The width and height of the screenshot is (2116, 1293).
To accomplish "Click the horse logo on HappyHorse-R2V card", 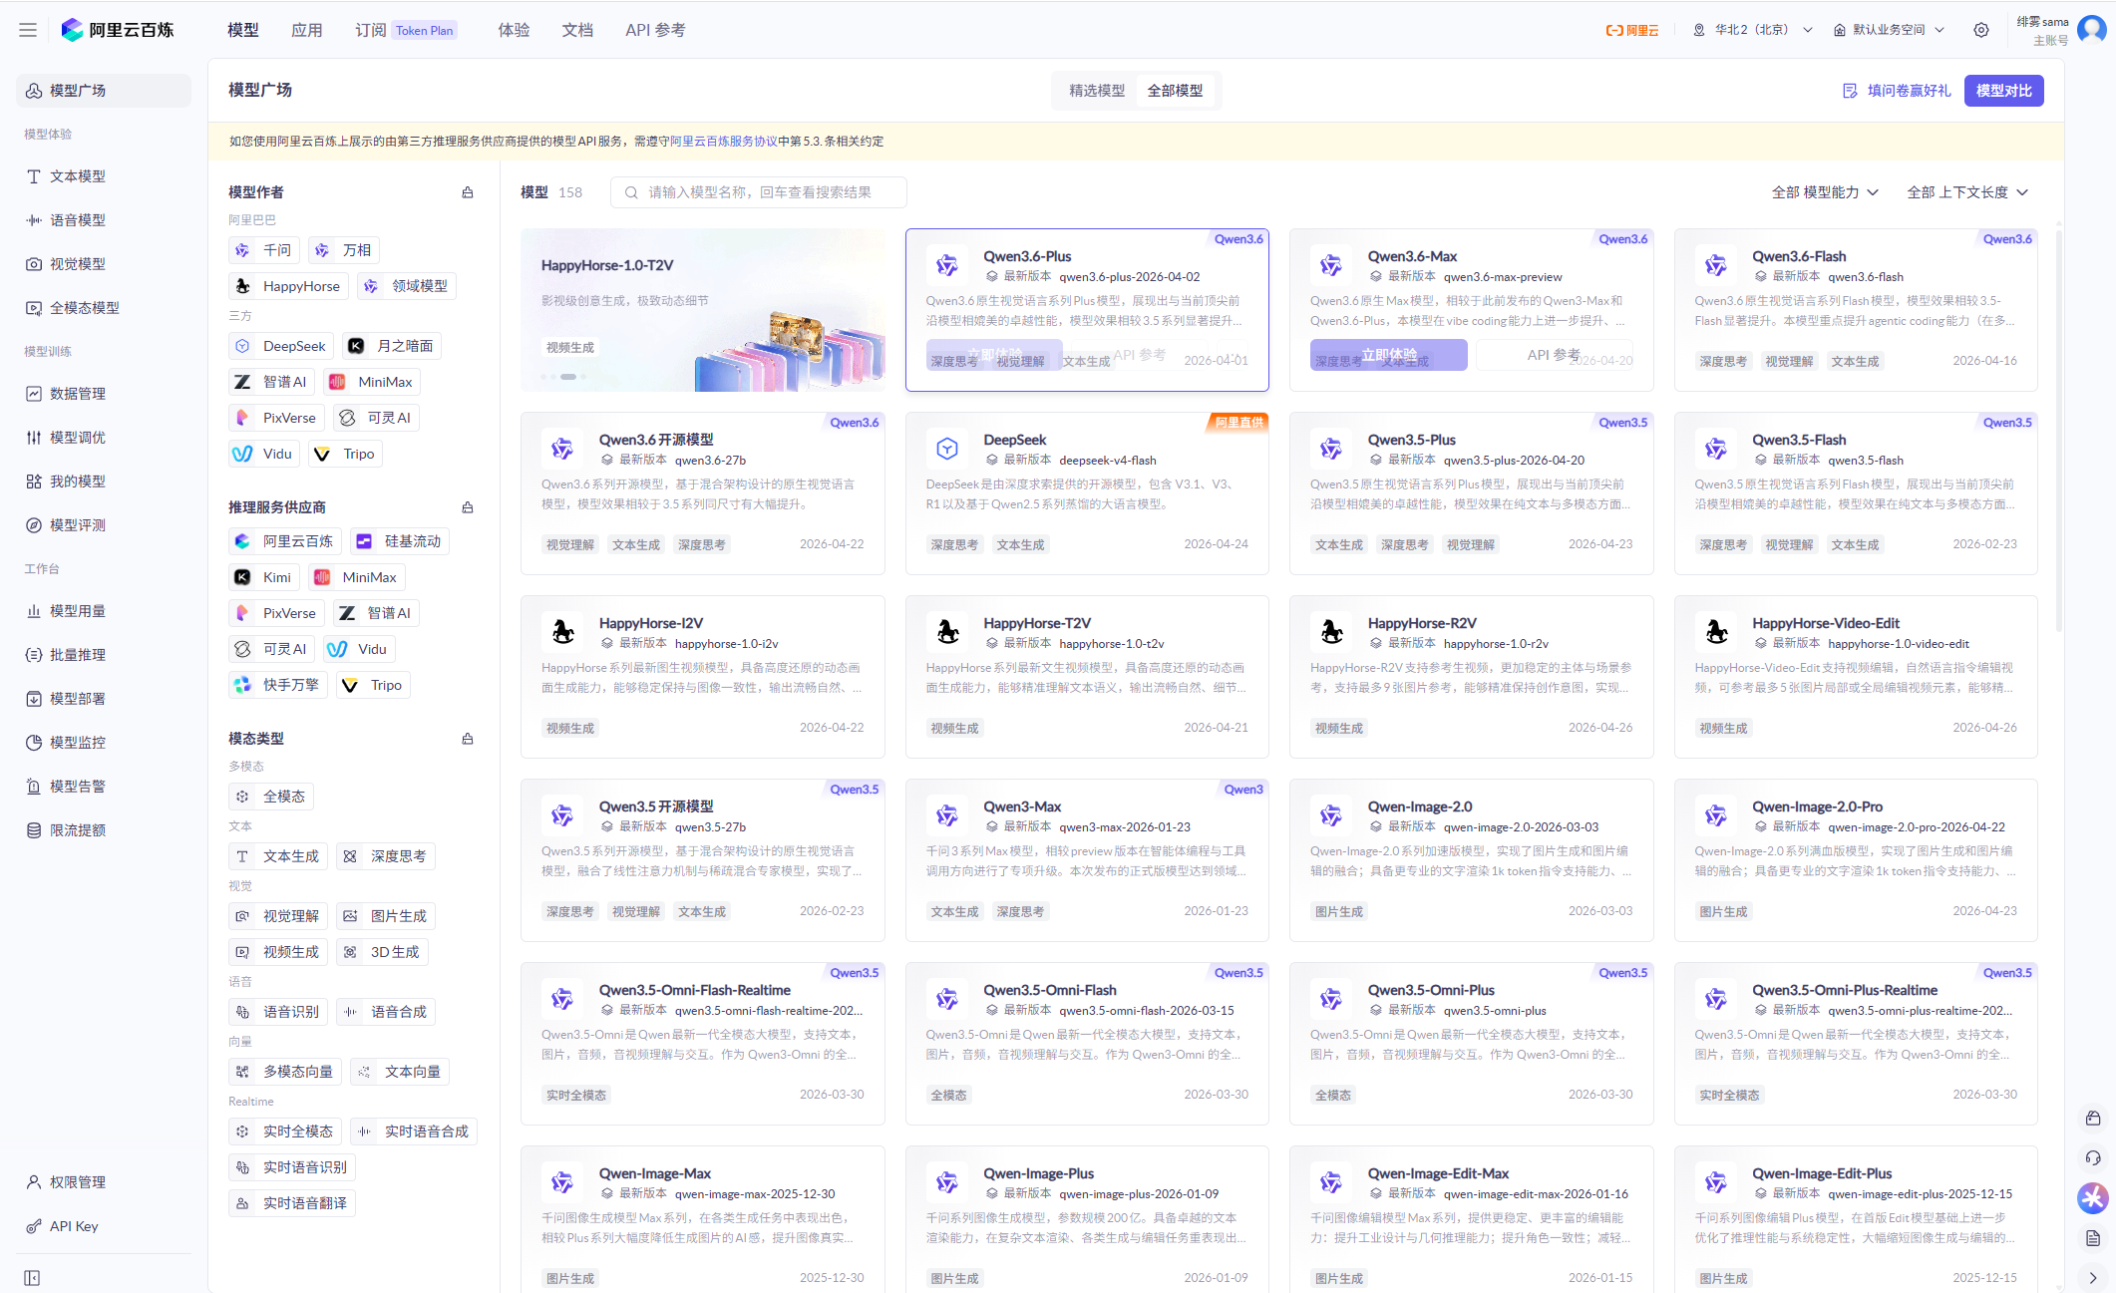I will click(x=1331, y=632).
